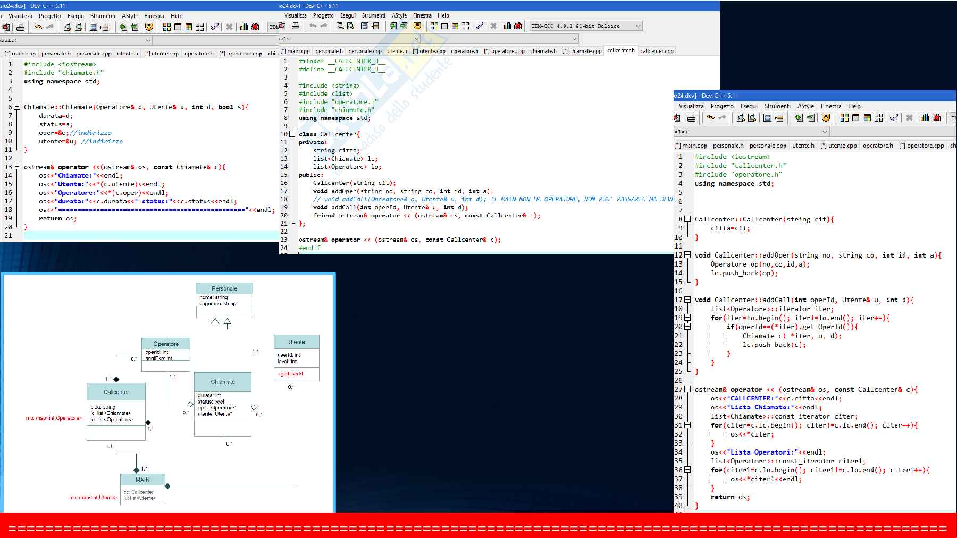Toggle fold of Callcenter::addCall function
The width and height of the screenshot is (957, 538).
click(x=687, y=300)
